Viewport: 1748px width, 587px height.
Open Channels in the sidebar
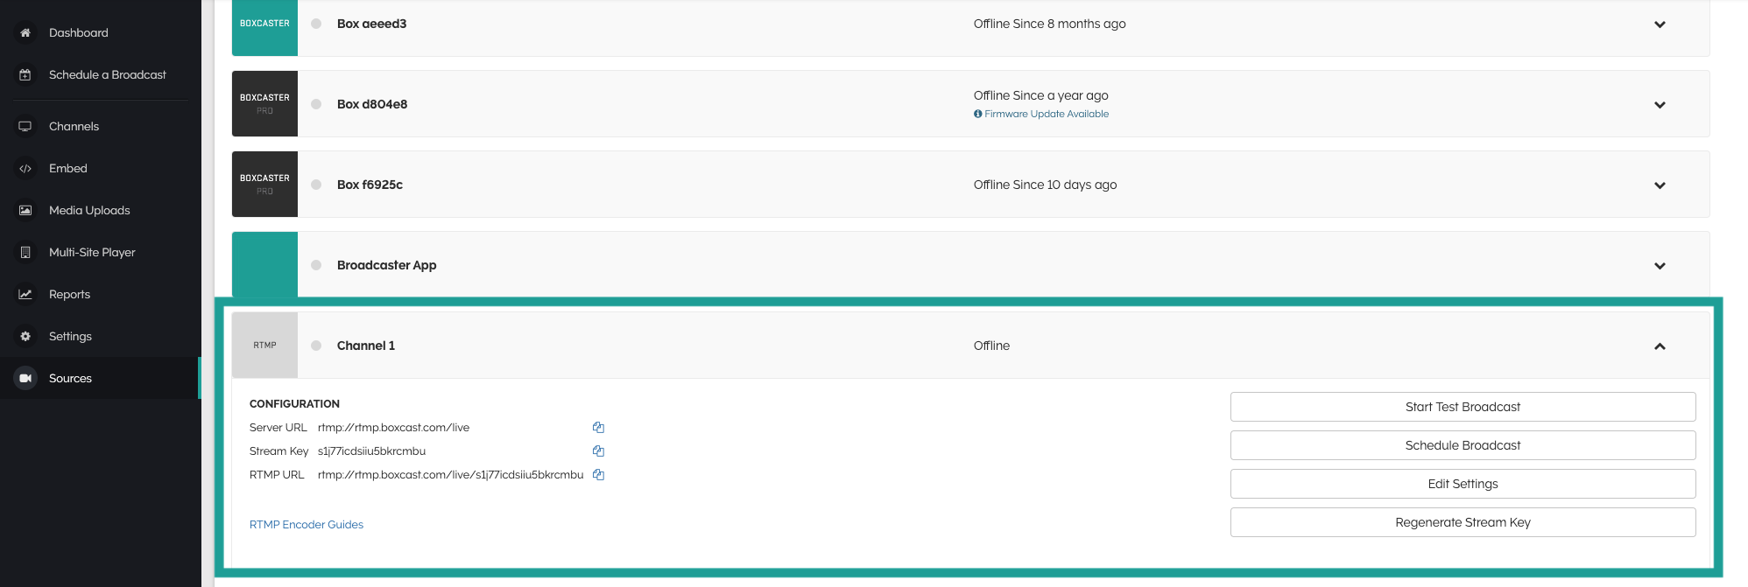tap(74, 127)
